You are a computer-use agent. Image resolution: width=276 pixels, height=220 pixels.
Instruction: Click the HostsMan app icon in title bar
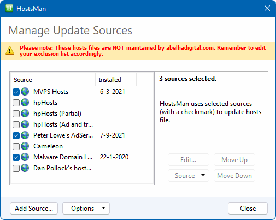coord(9,8)
